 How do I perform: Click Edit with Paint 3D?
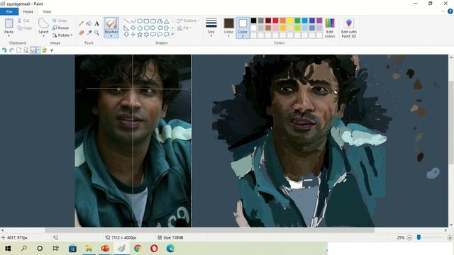click(x=349, y=28)
